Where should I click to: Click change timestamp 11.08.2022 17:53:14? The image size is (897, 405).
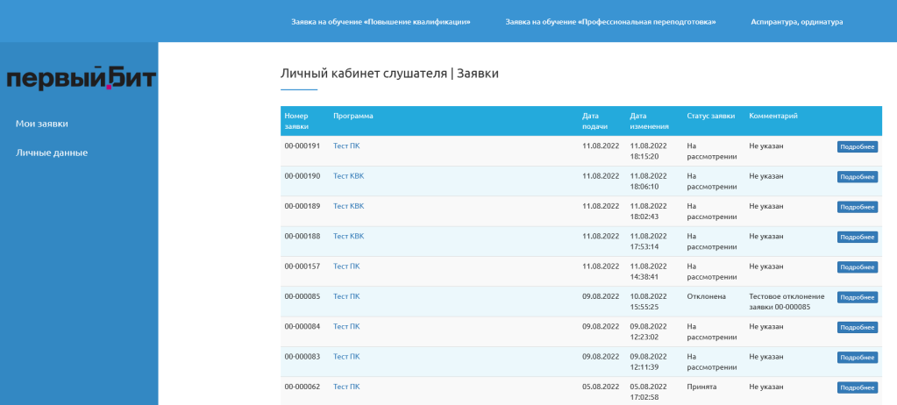pyautogui.click(x=648, y=241)
